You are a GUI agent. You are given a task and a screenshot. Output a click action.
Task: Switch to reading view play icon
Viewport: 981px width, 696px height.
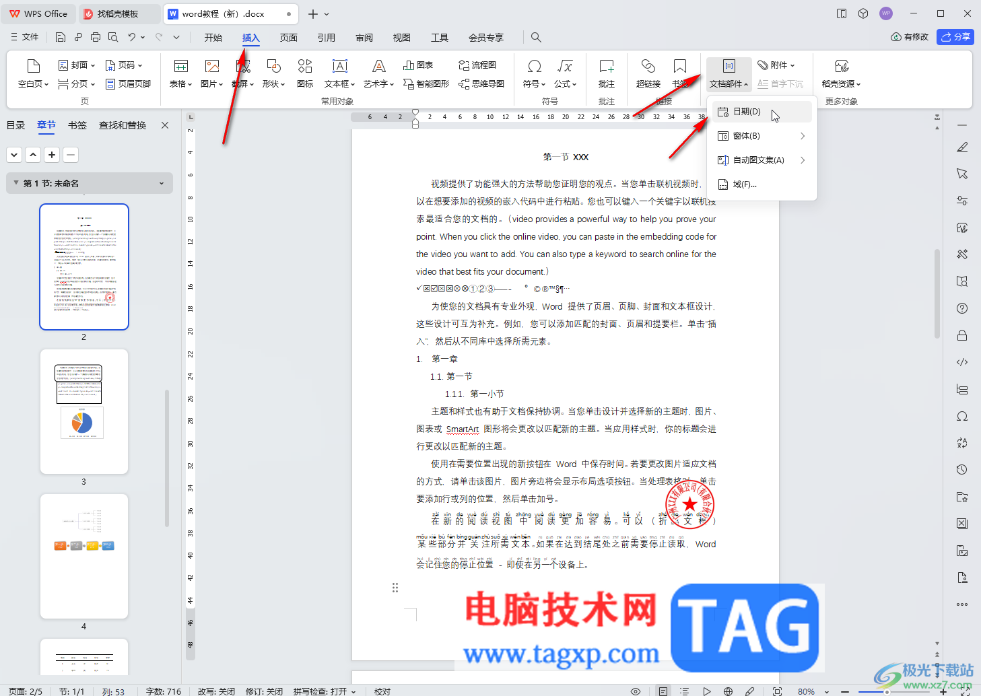pyautogui.click(x=706, y=691)
